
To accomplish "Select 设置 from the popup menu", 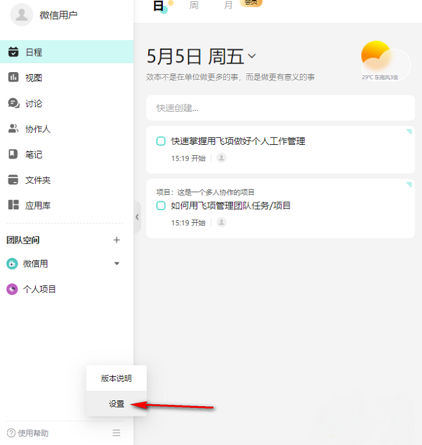I will pos(117,403).
